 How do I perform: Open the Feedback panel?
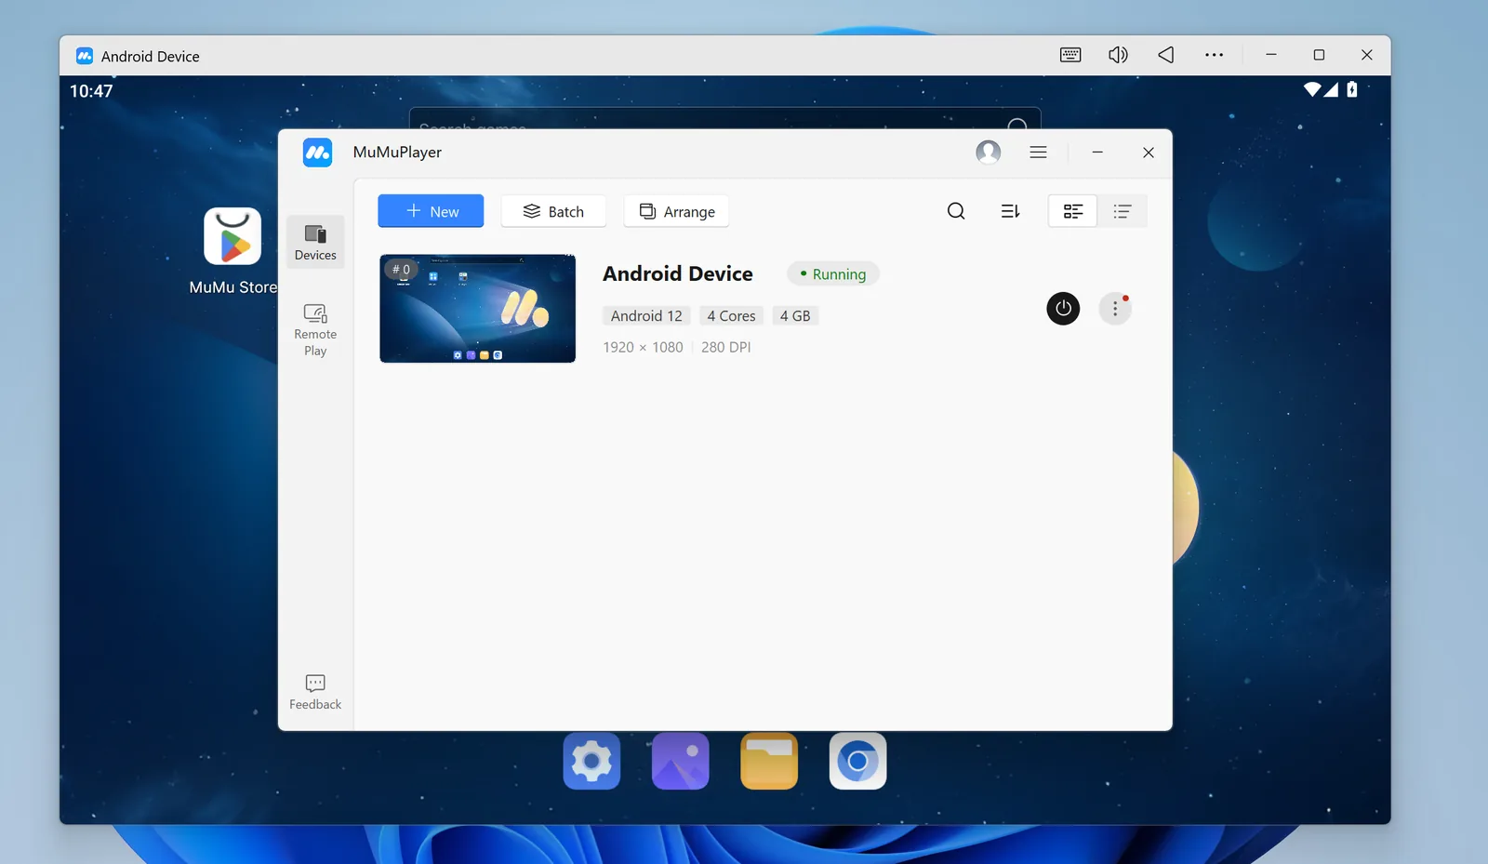(x=315, y=693)
